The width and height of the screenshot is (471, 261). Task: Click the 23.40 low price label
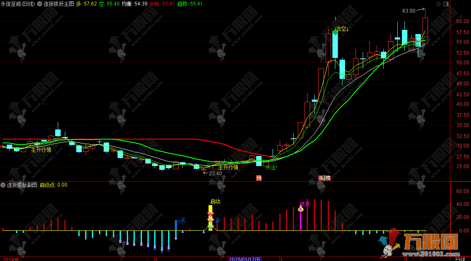click(x=215, y=173)
